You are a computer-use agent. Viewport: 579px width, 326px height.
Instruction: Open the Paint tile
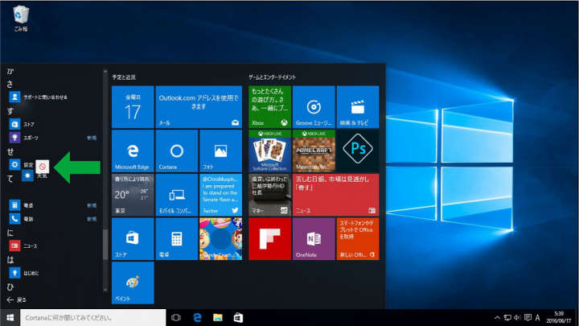[133, 283]
